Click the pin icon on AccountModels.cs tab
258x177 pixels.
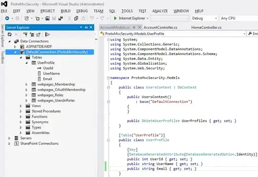[x=134, y=28]
